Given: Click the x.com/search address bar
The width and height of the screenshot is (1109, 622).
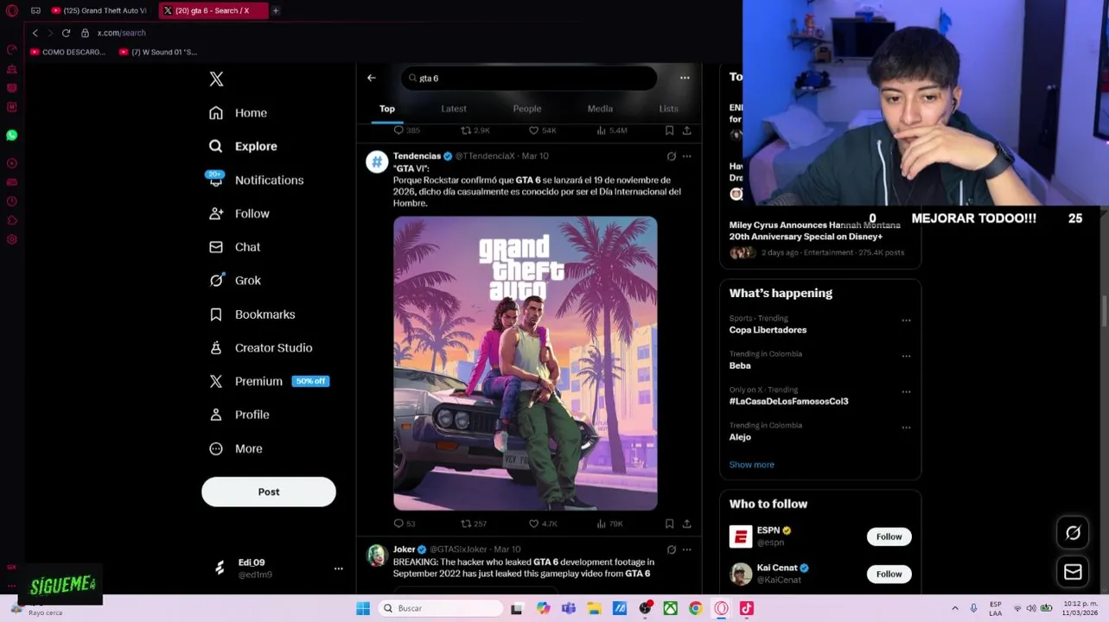Looking at the screenshot, I should (x=121, y=33).
